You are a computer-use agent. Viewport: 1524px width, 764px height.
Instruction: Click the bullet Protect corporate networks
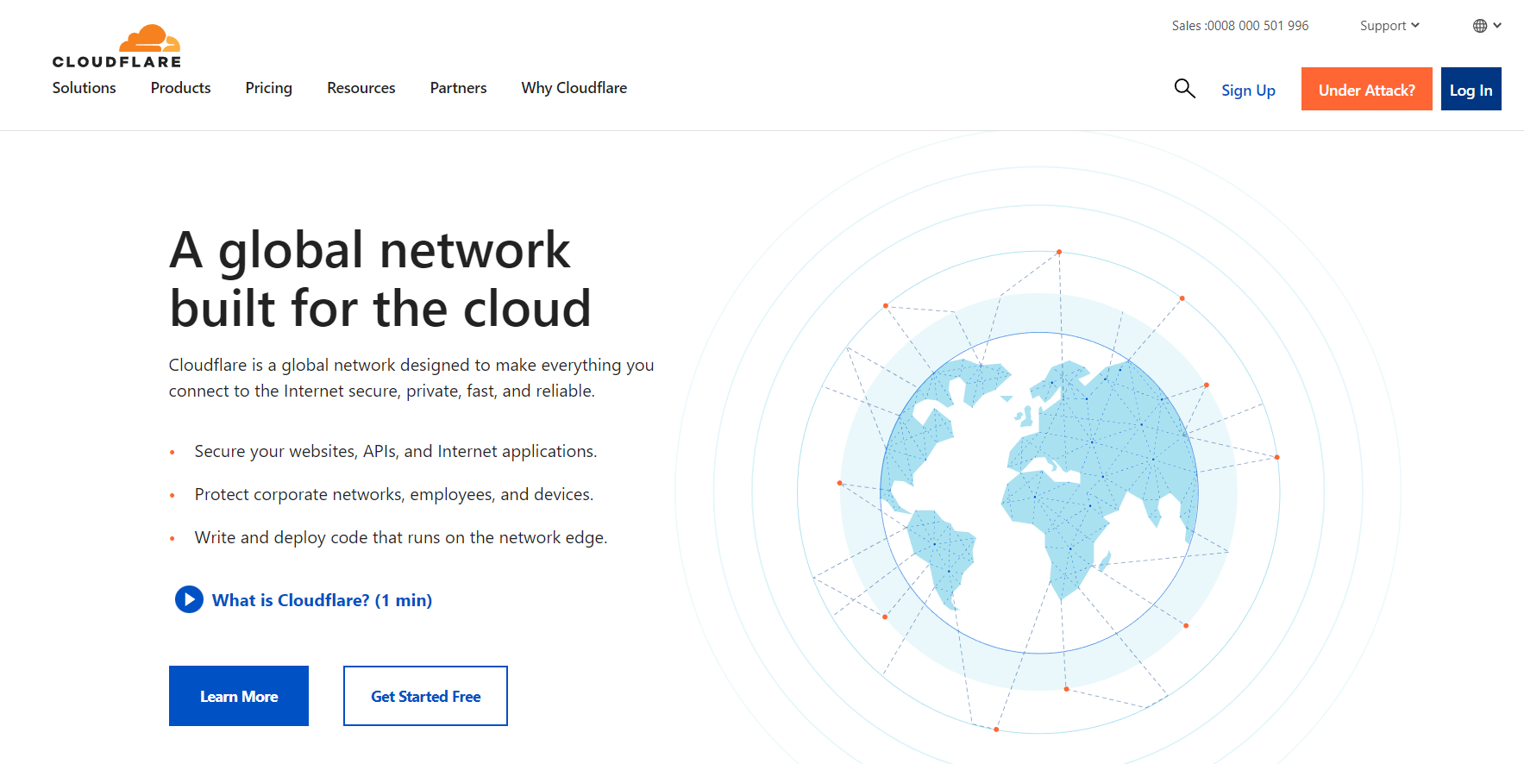[x=394, y=494]
